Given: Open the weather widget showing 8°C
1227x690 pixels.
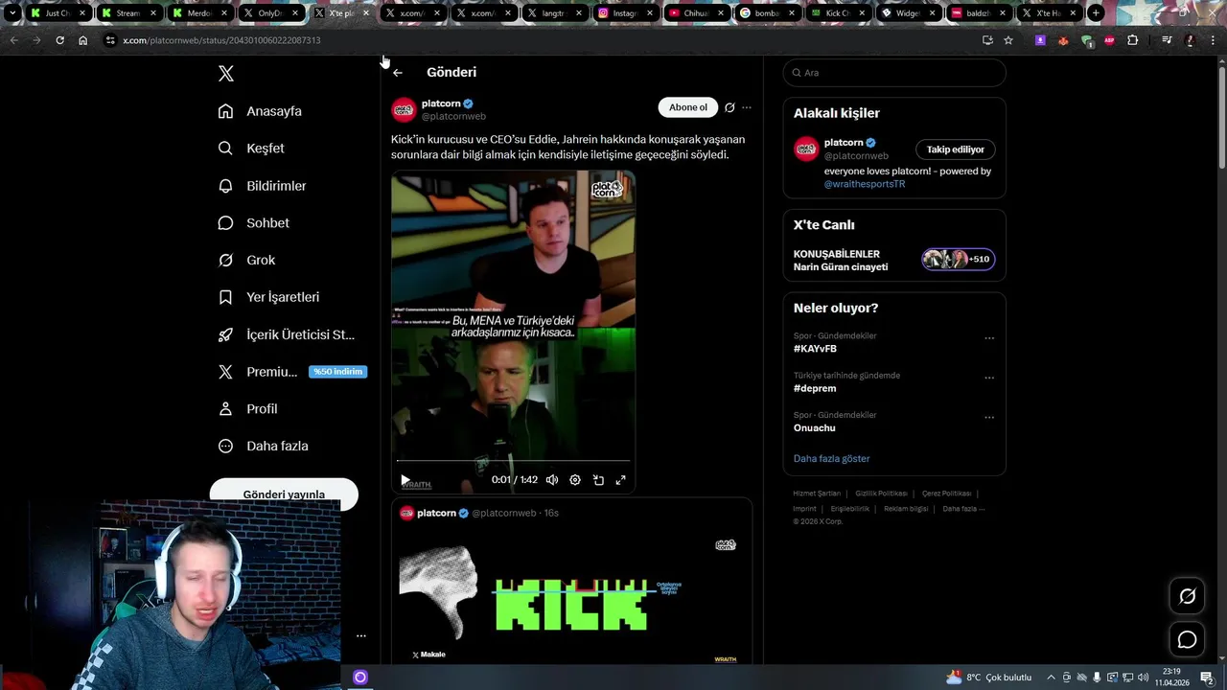Looking at the screenshot, I should 988,678.
